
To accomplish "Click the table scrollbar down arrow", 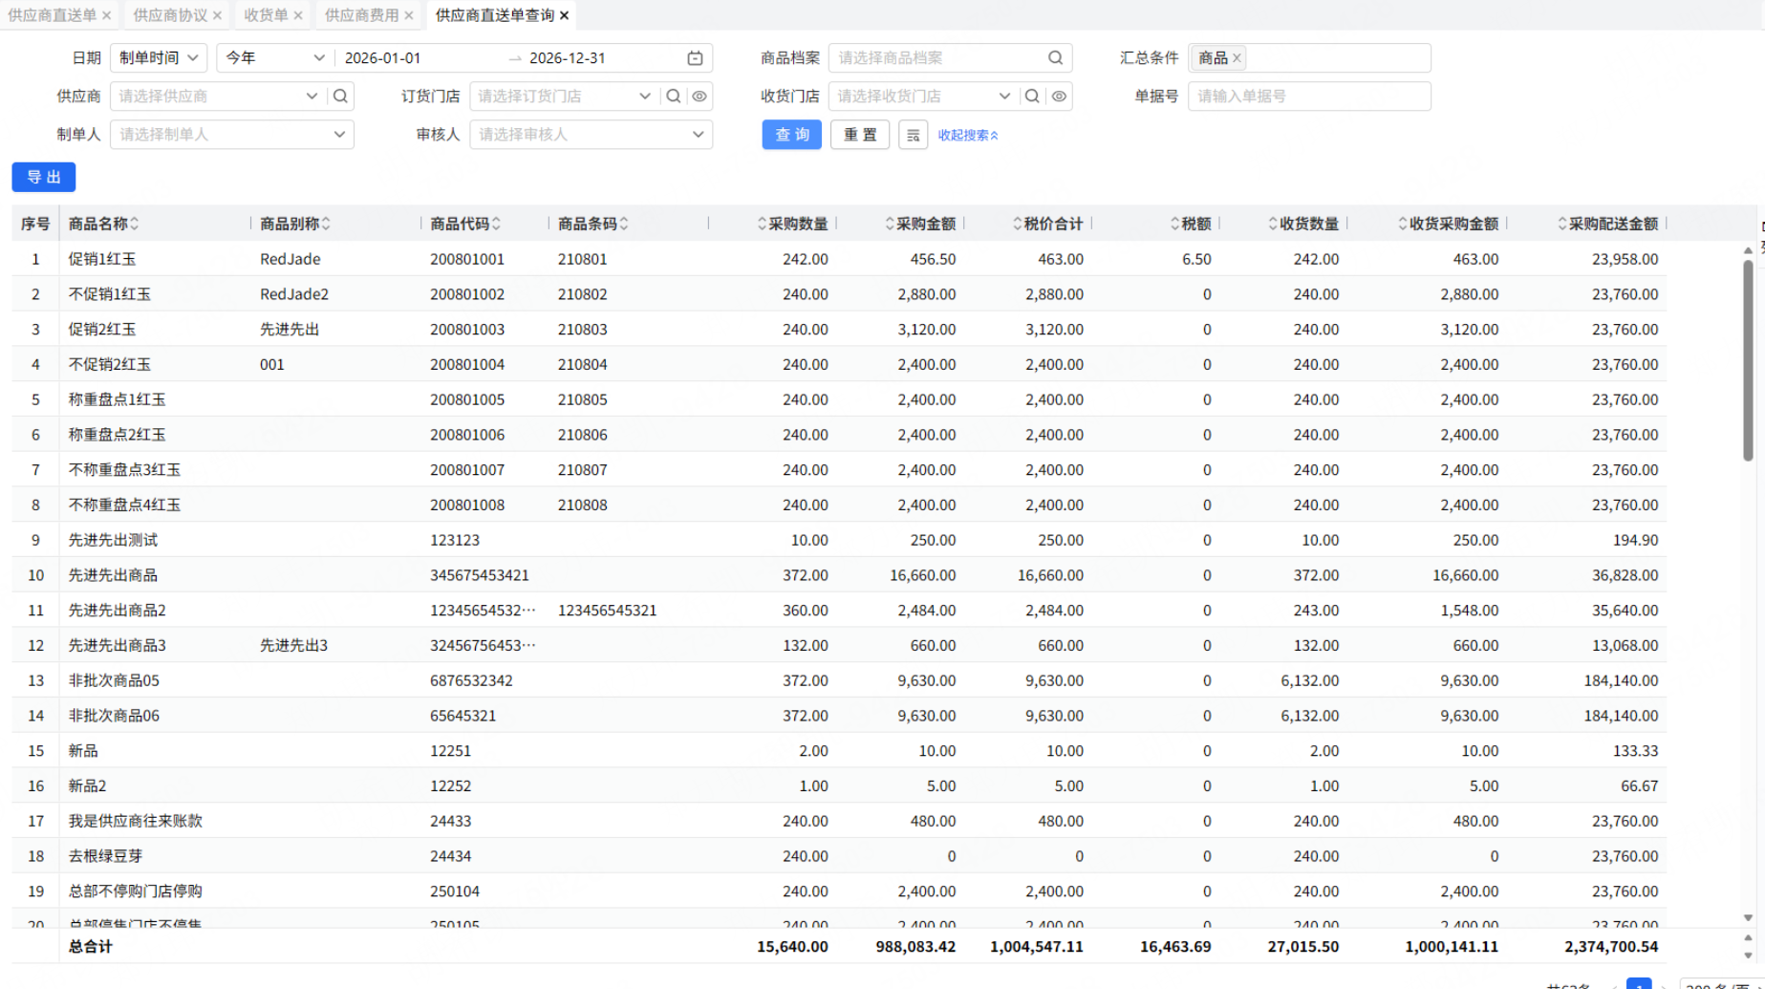I will click(1748, 918).
